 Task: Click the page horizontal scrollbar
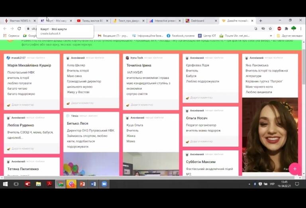[149, 178]
